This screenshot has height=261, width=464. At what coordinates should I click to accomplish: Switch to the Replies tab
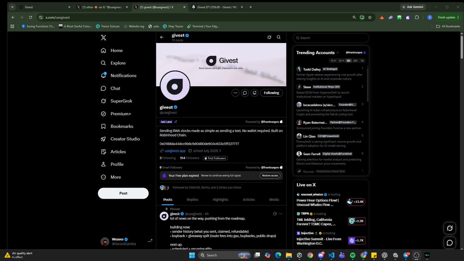[x=192, y=200]
